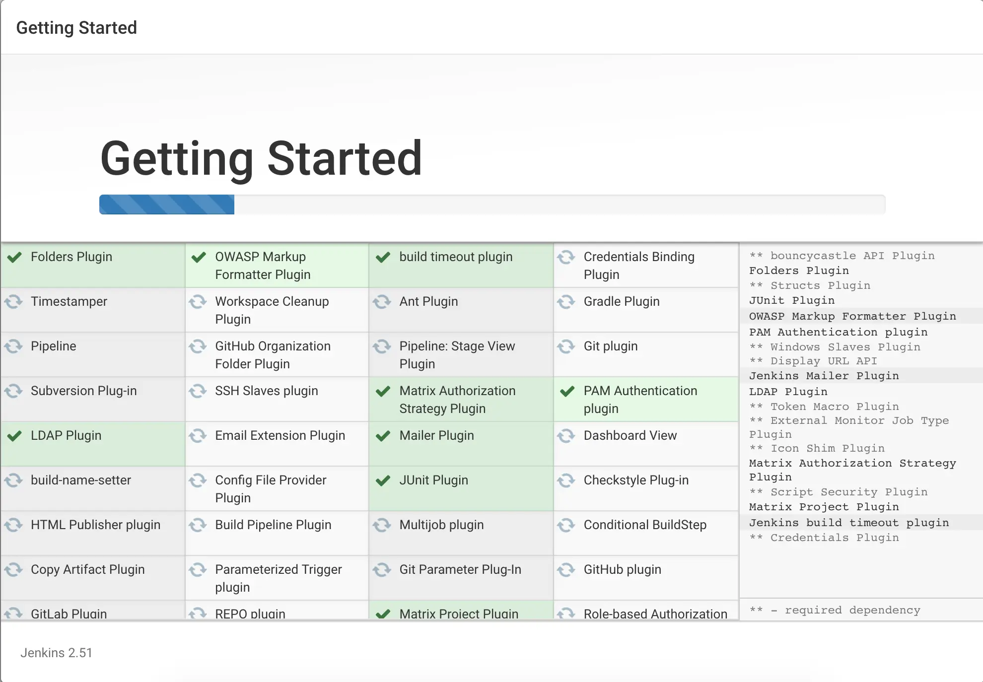Click the pending sync icon beside Timestamper
This screenshot has height=682, width=983.
point(14,301)
